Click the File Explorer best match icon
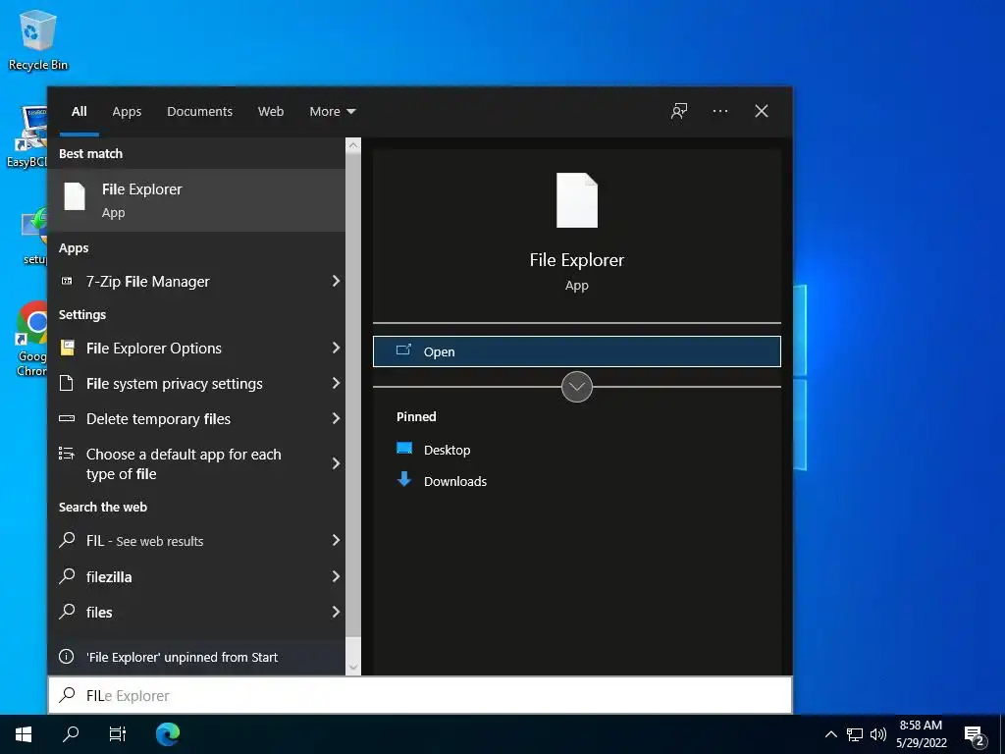 pyautogui.click(x=75, y=196)
